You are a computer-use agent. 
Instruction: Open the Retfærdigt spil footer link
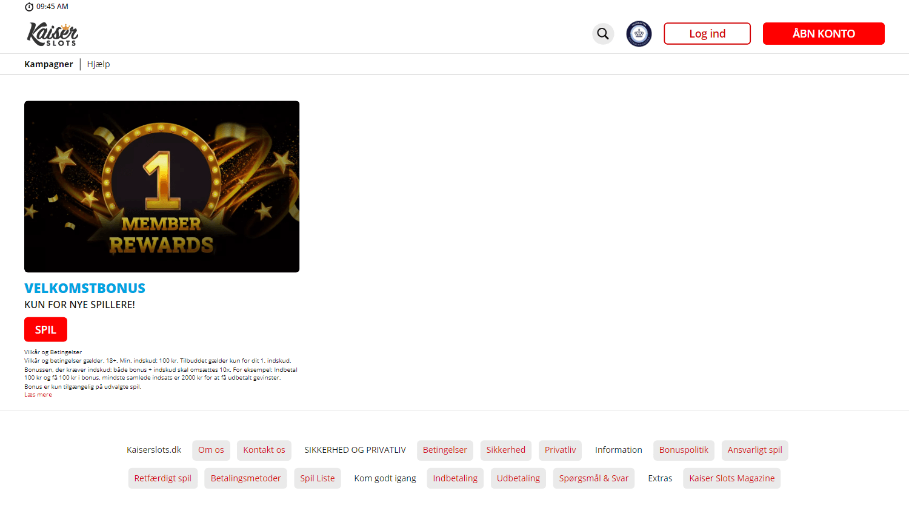click(163, 478)
